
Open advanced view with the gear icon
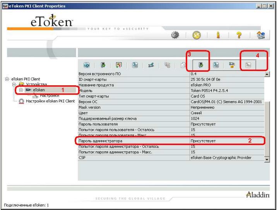click(x=175, y=35)
